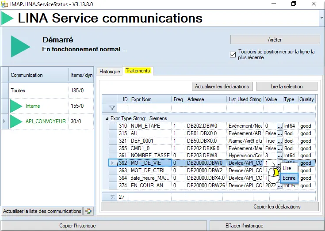Click the DB20000.DBW26 address cell

tap(206, 186)
